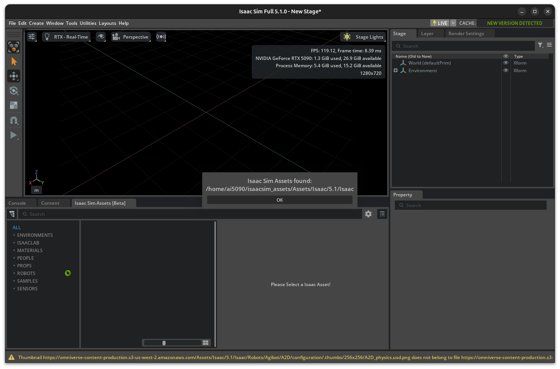Switch to the Render Settings tab

coord(466,34)
